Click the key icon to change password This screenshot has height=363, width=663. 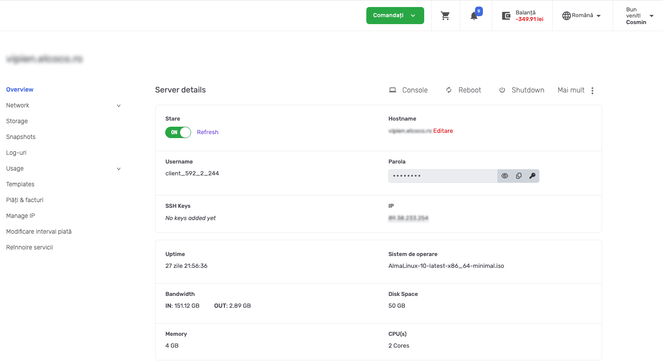click(x=532, y=176)
